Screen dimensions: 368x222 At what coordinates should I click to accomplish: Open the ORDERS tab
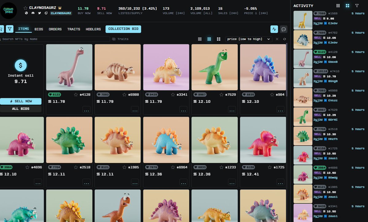pyautogui.click(x=55, y=29)
